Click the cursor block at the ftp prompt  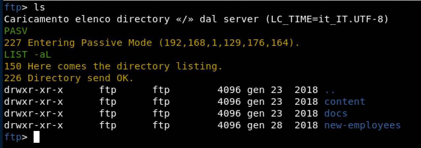[x=37, y=137]
